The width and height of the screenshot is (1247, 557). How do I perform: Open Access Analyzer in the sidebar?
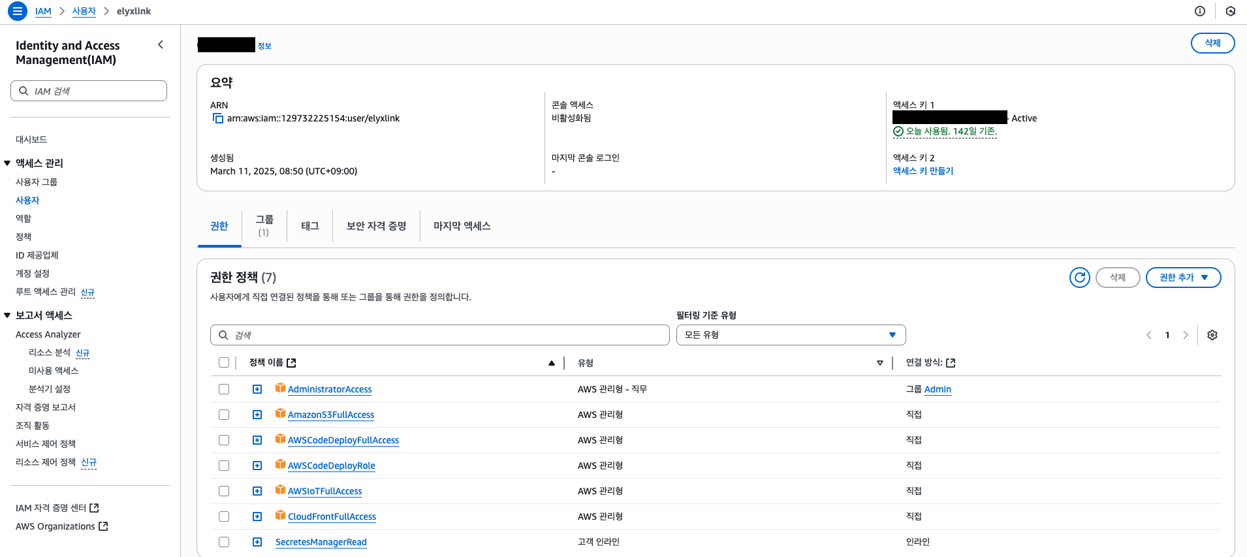(x=48, y=334)
